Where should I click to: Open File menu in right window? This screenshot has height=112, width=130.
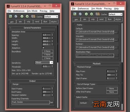(73, 9)
